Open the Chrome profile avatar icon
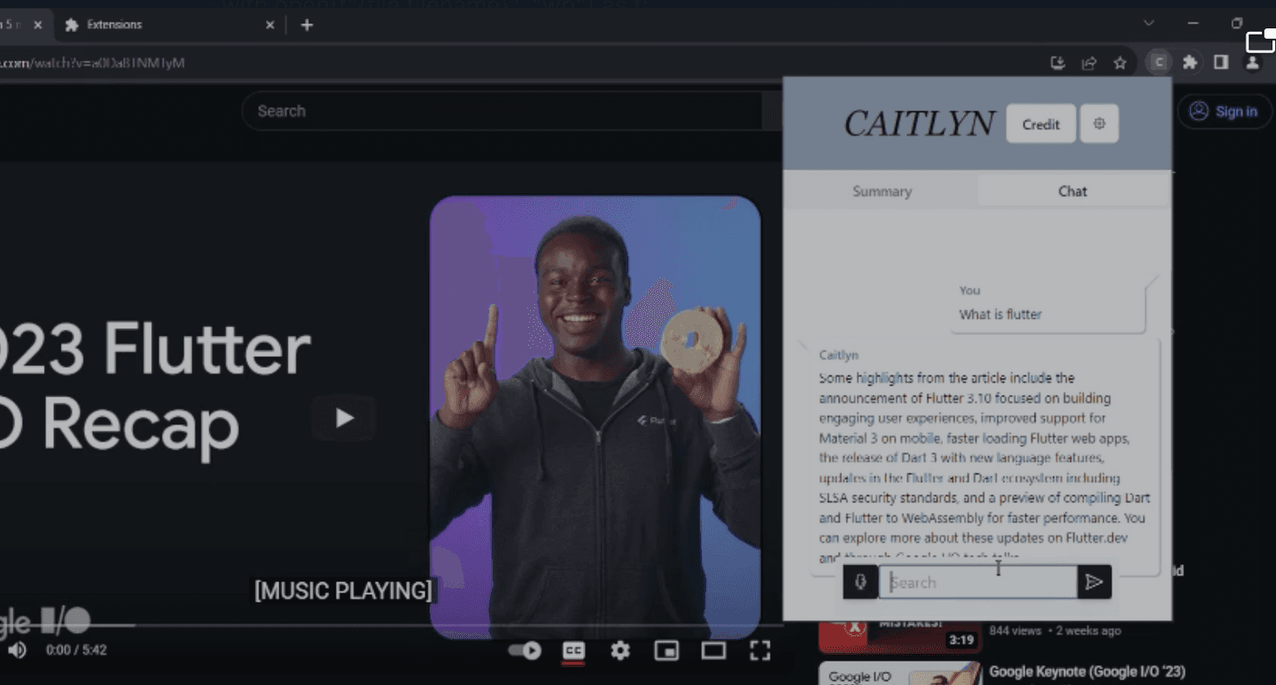This screenshot has height=685, width=1276. 1252,62
